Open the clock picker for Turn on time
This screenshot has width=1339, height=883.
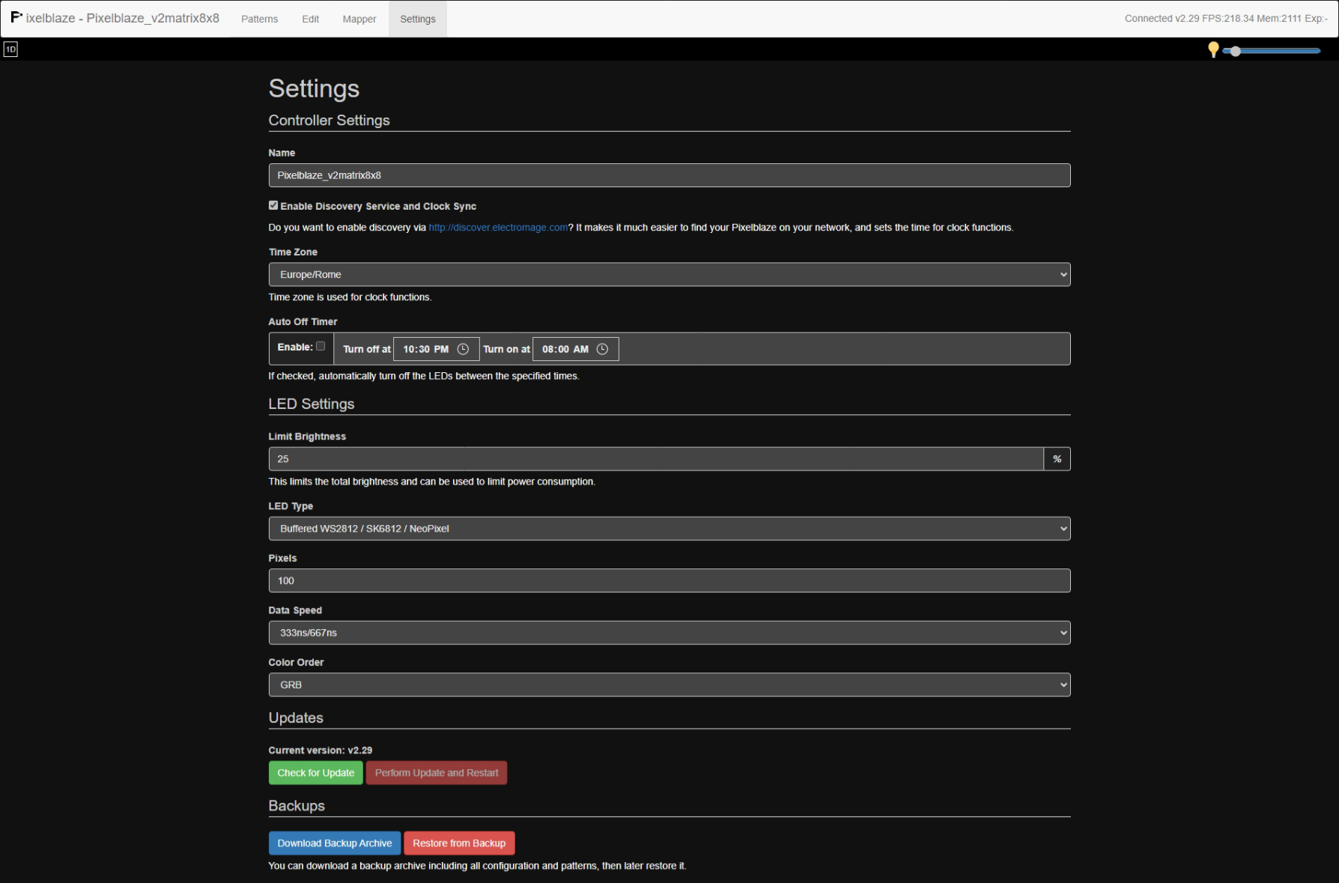(602, 349)
